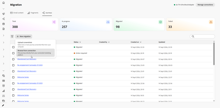This screenshot has height=108, width=220.
Task: Open the document page icon in sidebar
Action: (4, 29)
